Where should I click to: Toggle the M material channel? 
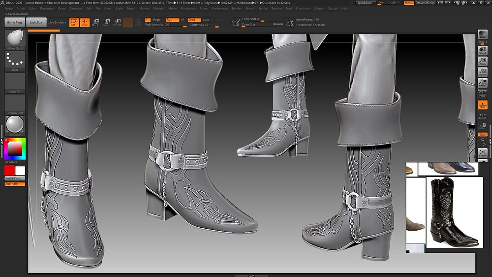(183, 20)
